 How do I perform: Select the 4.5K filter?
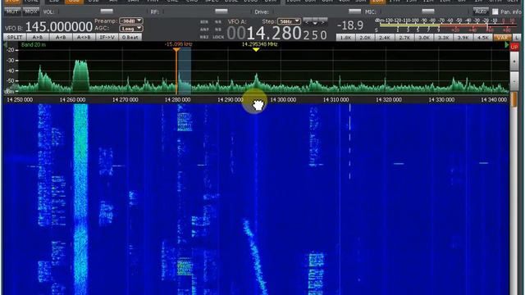(483, 38)
